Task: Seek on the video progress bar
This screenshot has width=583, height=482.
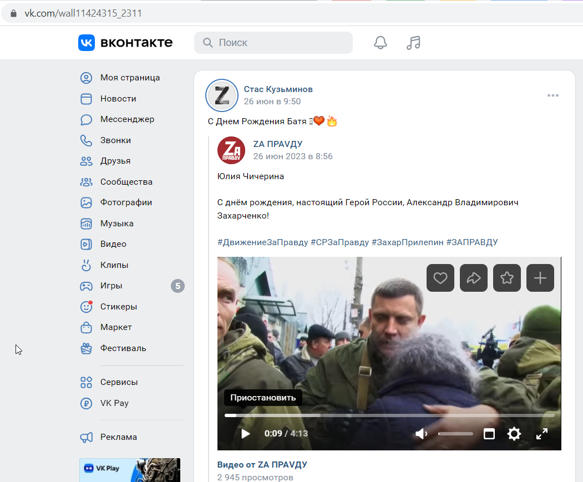Action: tap(389, 415)
